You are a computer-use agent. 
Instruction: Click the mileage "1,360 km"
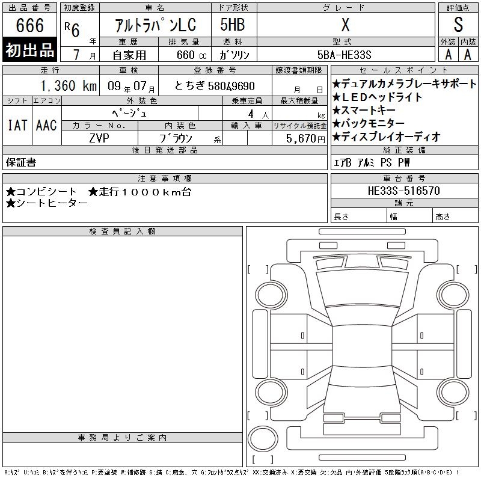[69, 85]
